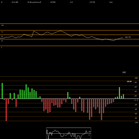Click the '-100' label on the MR axis
Screen dimensions: 139x139
point(136,123)
